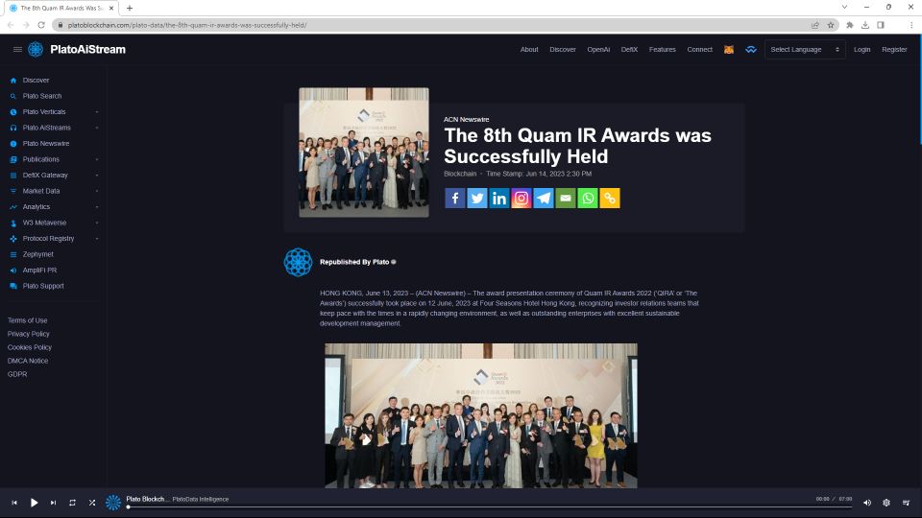Open the Select Language dropdown
922x518 pixels.
[805, 49]
